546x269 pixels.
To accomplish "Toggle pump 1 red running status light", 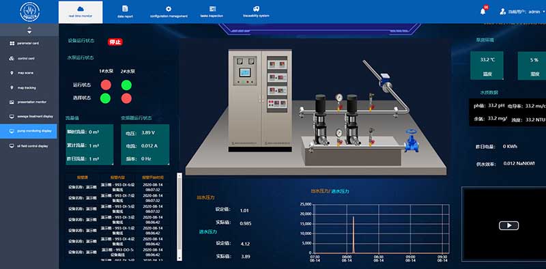I will point(106,85).
